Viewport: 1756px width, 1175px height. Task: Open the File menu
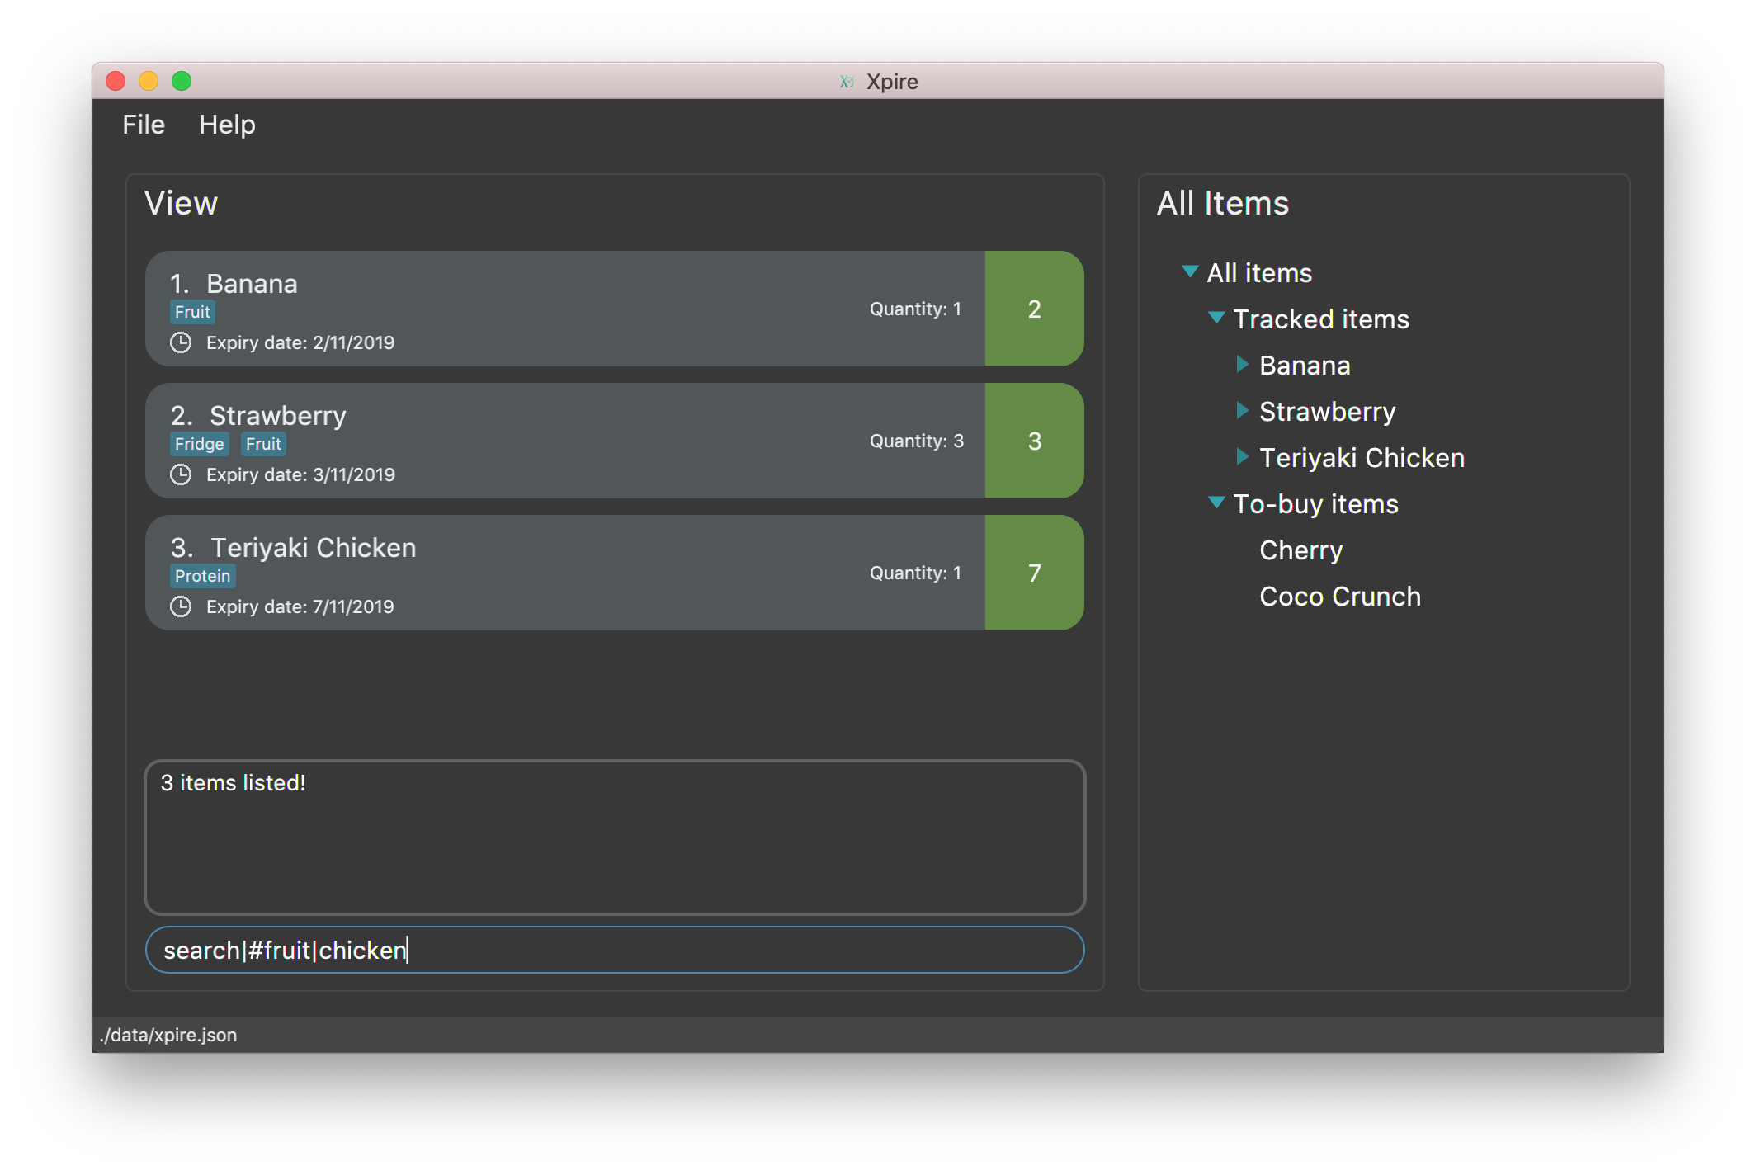click(143, 125)
